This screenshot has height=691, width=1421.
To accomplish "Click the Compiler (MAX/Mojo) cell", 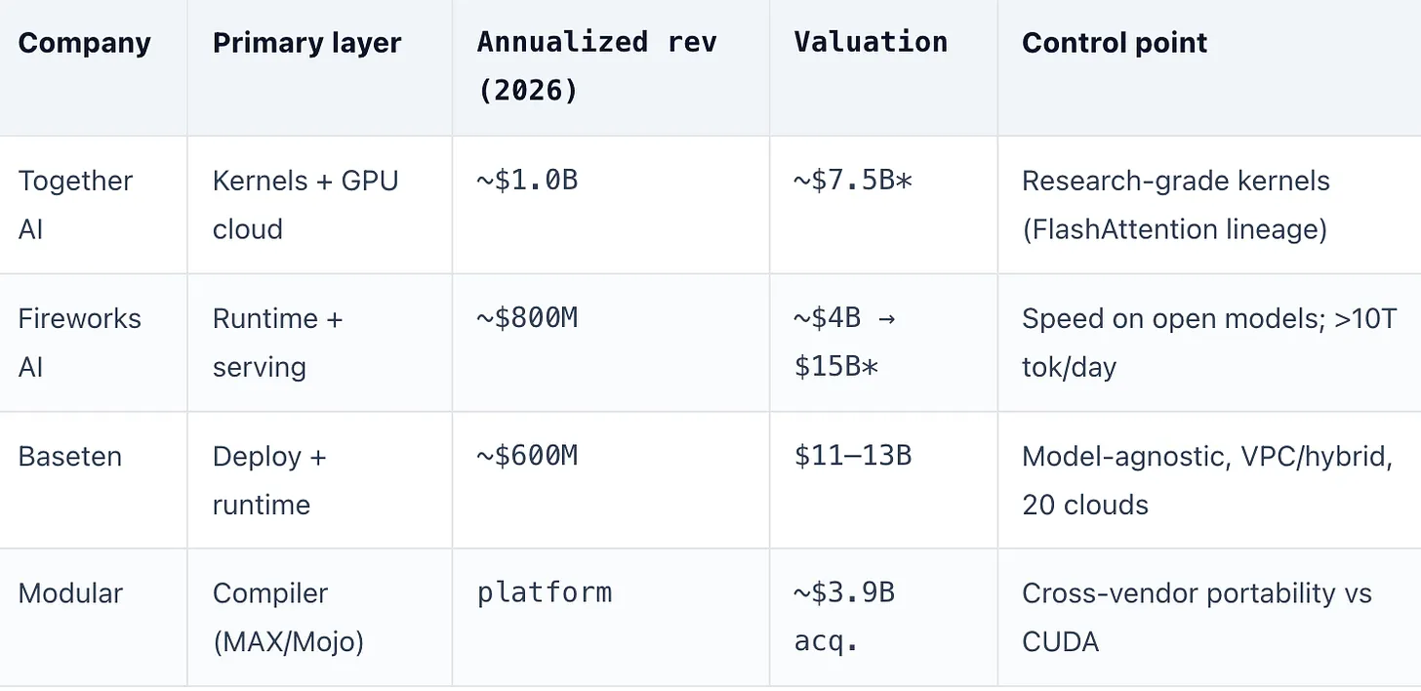I will pos(288,618).
